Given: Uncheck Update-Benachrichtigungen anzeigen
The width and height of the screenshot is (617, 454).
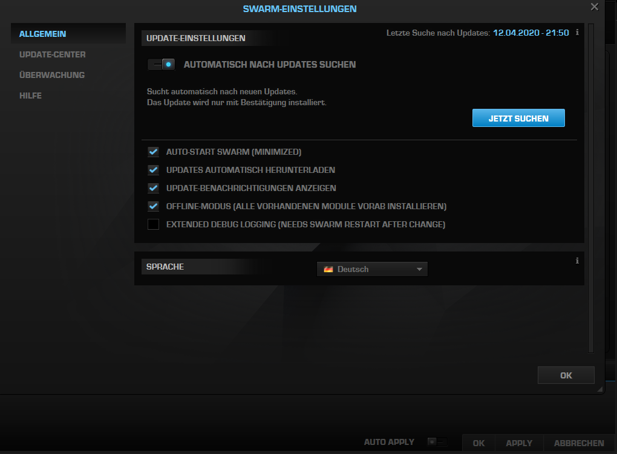Looking at the screenshot, I should (154, 188).
